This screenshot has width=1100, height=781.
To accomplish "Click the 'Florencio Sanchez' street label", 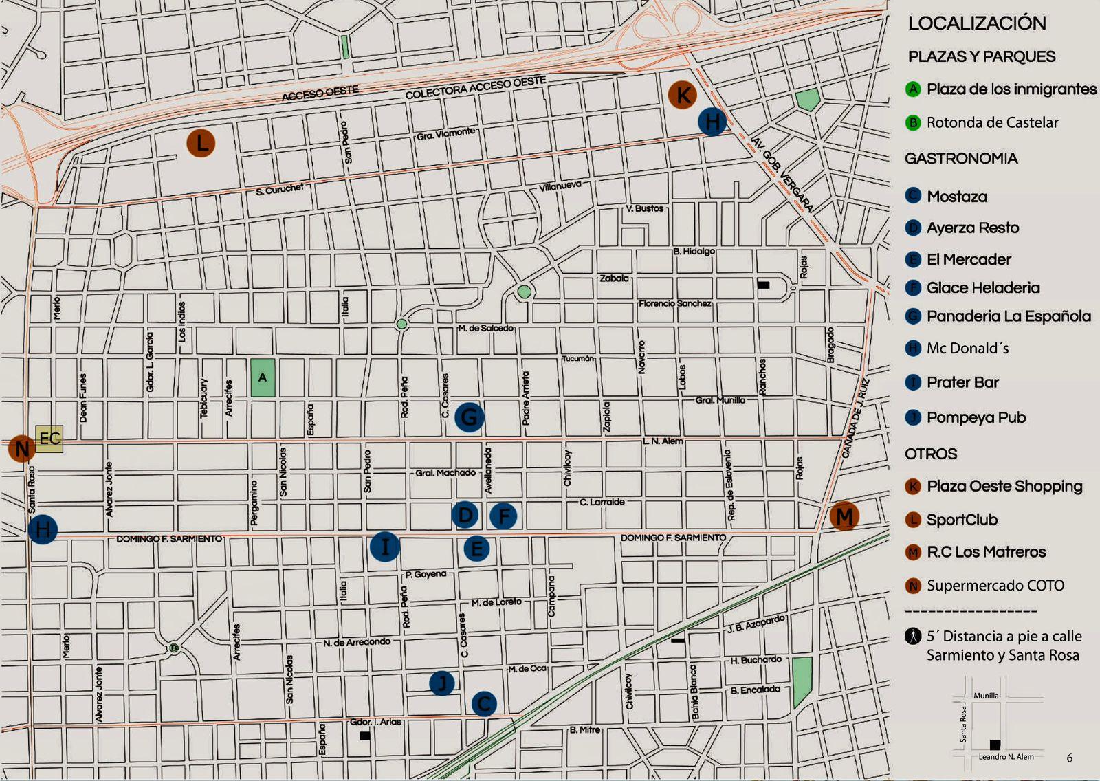I will (674, 303).
